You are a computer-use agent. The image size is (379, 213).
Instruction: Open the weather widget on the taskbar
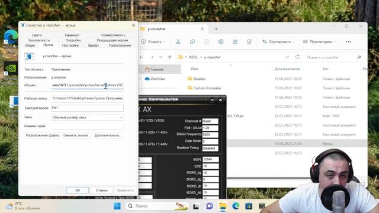[23, 206]
